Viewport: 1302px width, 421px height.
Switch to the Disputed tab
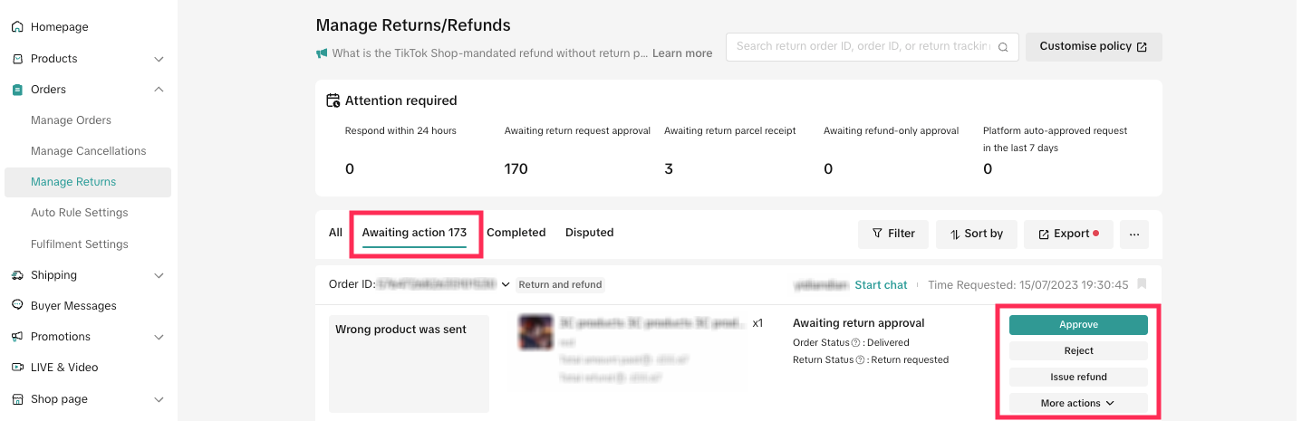[589, 233]
